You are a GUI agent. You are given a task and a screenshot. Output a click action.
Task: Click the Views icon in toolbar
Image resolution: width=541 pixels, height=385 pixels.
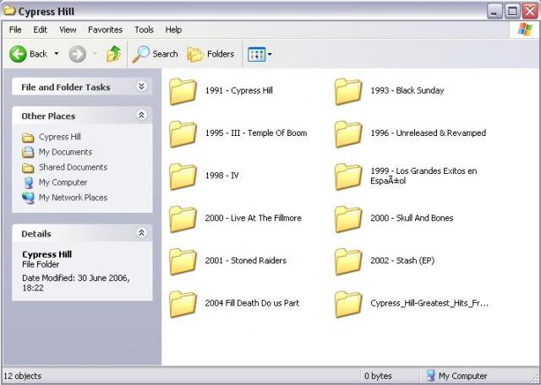(256, 54)
